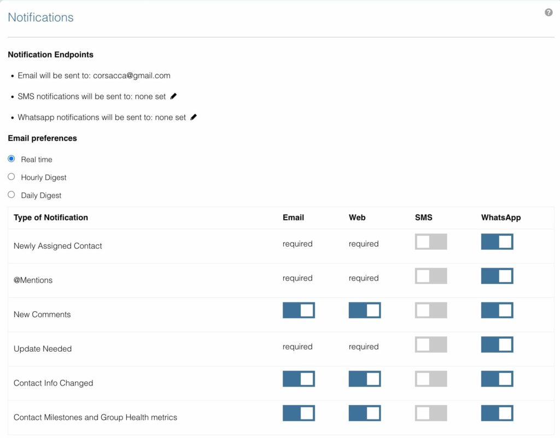Disable Email toggle for New Comments
The width and height of the screenshot is (560, 438).
coord(299,311)
